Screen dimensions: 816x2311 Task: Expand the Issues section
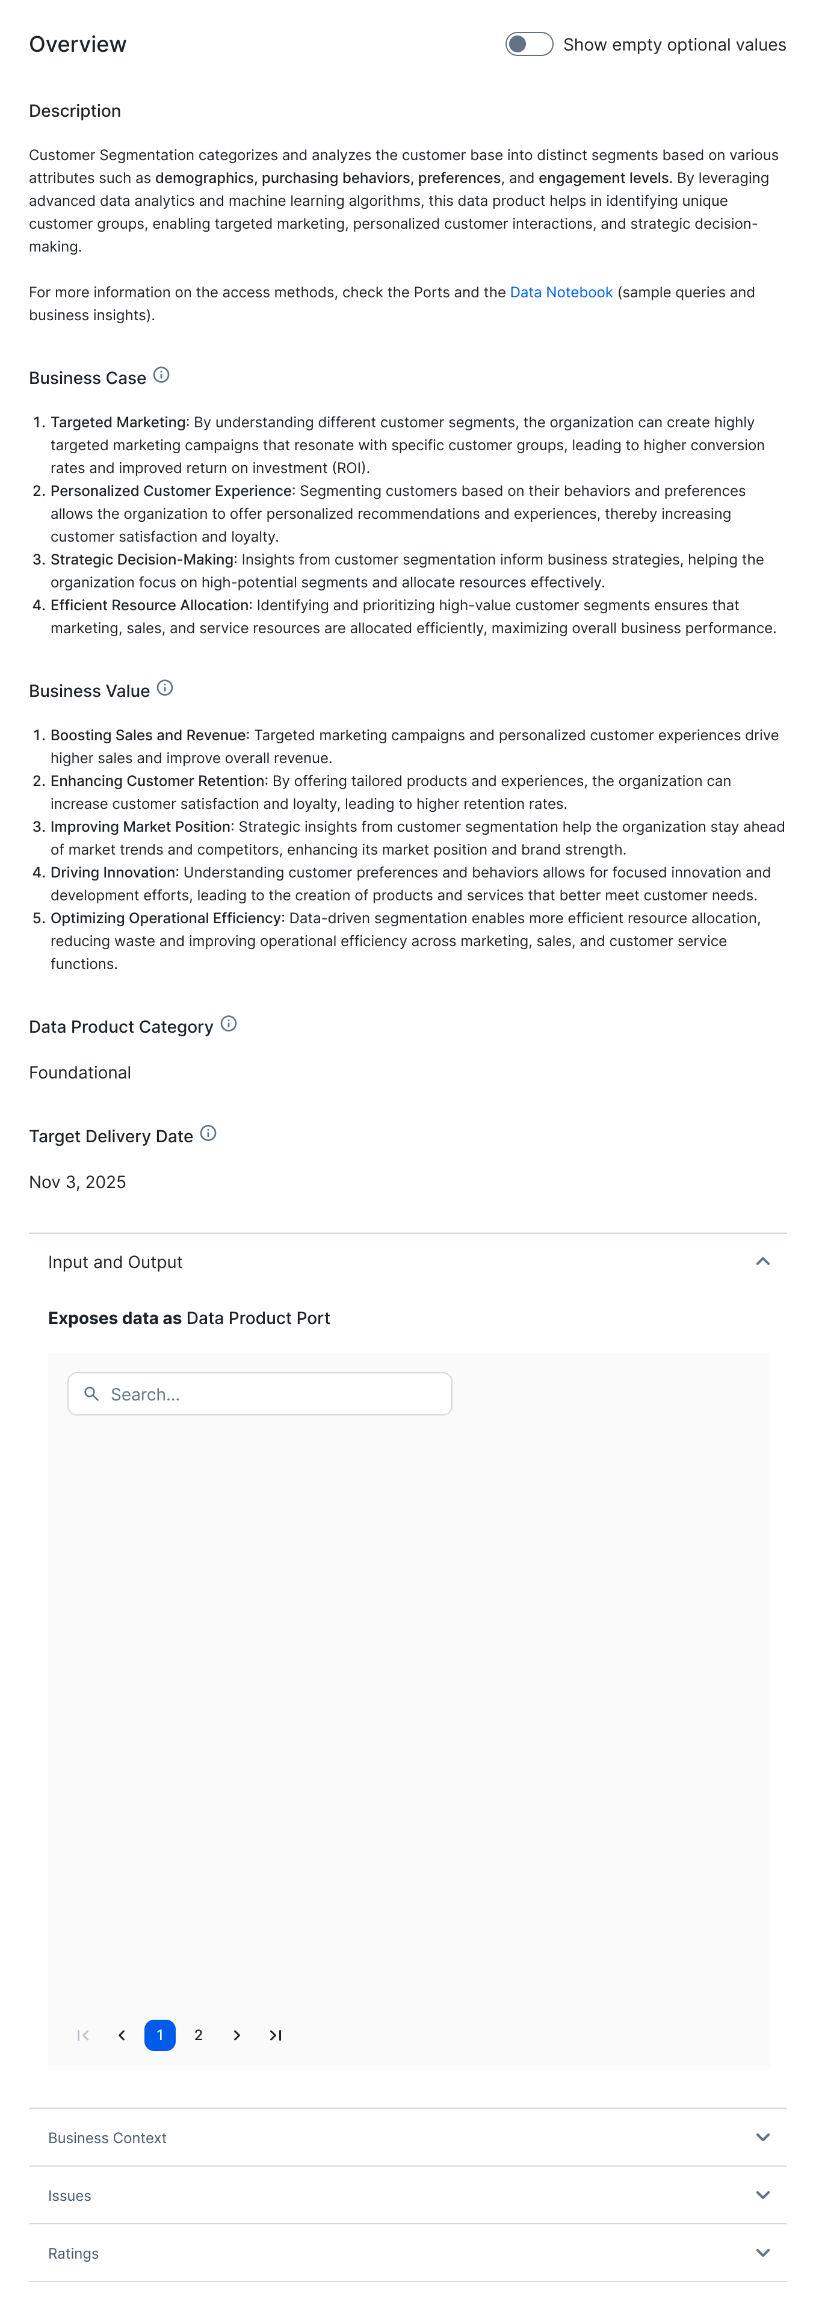point(407,2194)
